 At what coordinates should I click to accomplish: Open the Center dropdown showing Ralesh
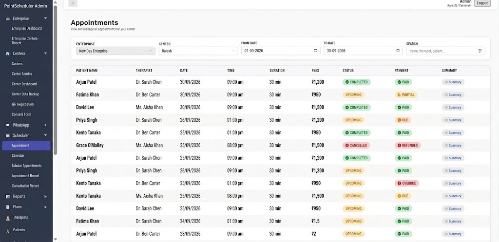pyautogui.click(x=198, y=51)
